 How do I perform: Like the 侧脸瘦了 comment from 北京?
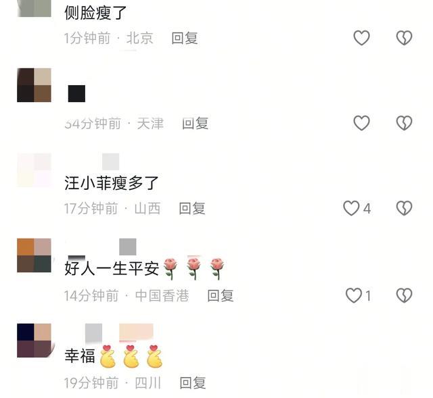[x=361, y=38]
